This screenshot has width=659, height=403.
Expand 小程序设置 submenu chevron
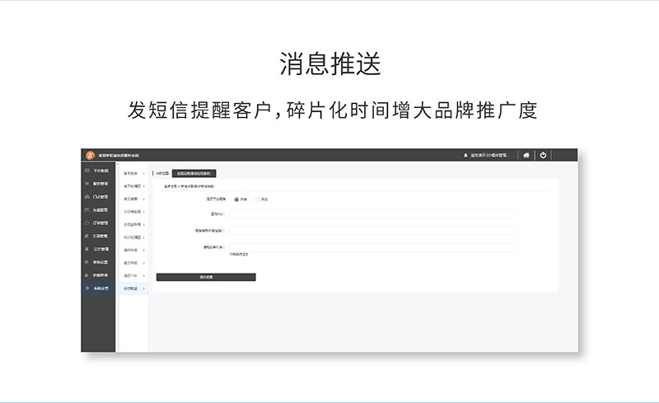pyautogui.click(x=143, y=212)
